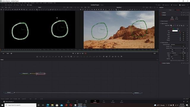Play forward in the transport controls
Viewport: 190px width, 107px height.
click(x=80, y=53)
